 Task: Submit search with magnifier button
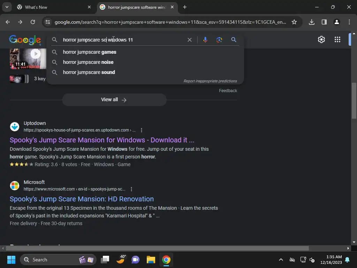coord(234,40)
